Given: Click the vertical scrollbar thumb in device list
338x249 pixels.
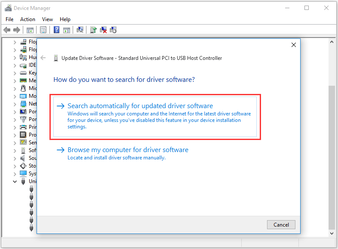Looking at the screenshot, I should (x=332, y=158).
